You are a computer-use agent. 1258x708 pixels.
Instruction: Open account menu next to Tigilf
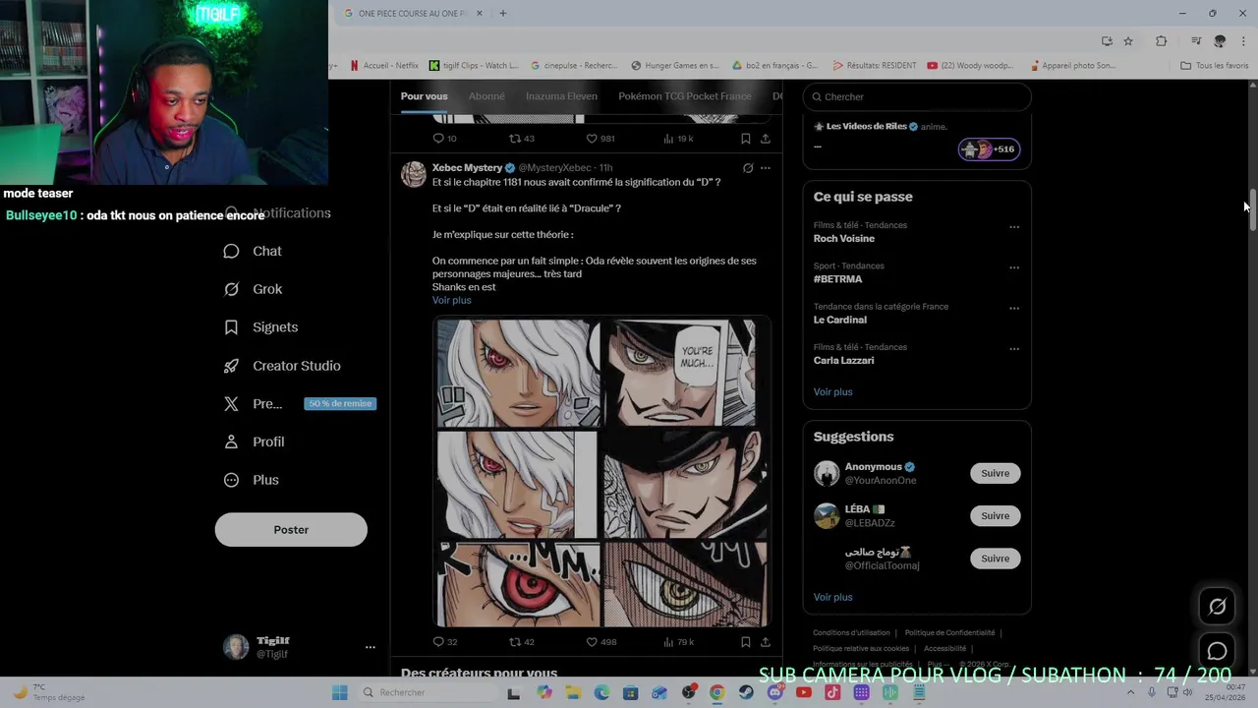(x=371, y=647)
